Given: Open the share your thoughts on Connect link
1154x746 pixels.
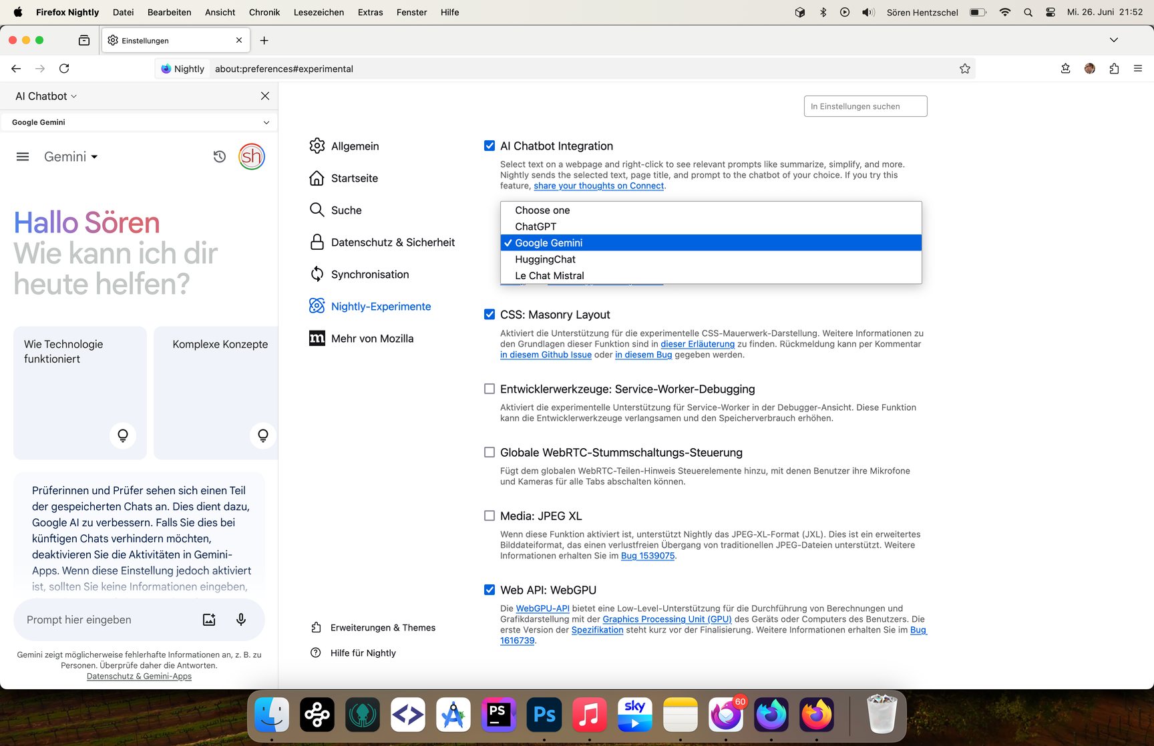Looking at the screenshot, I should click(598, 186).
